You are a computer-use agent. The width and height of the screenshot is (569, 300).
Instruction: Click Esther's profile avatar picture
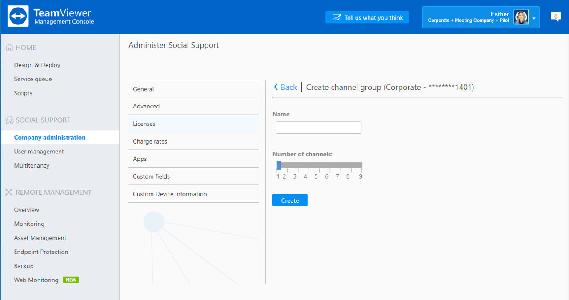(521, 17)
